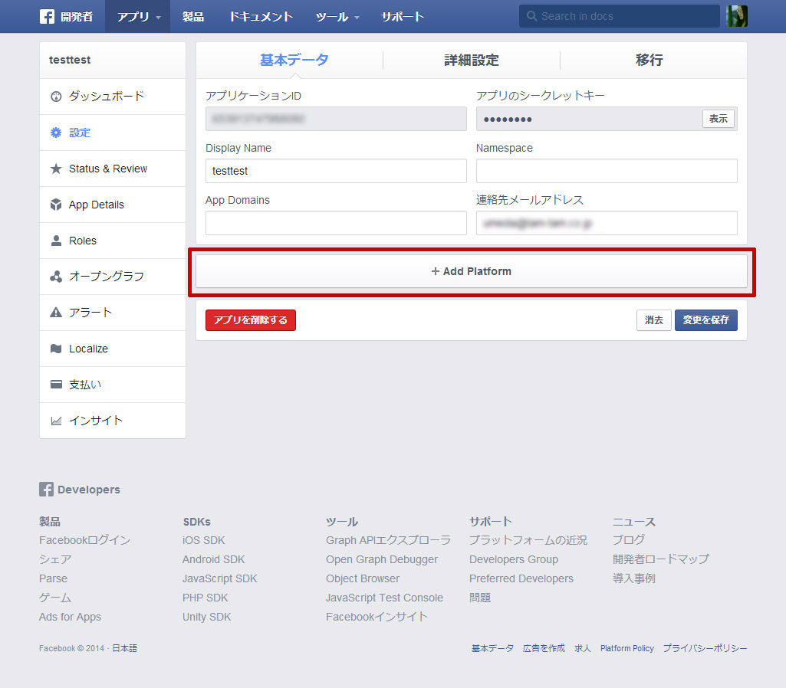The image size is (786, 688).
Task: Click the Preferred Developers footer link
Action: [521, 578]
